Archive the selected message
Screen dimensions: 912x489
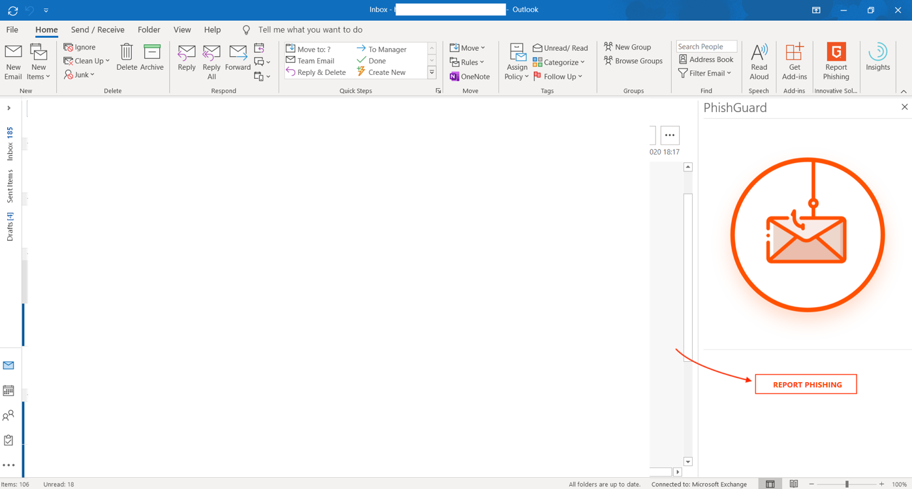[x=152, y=57]
